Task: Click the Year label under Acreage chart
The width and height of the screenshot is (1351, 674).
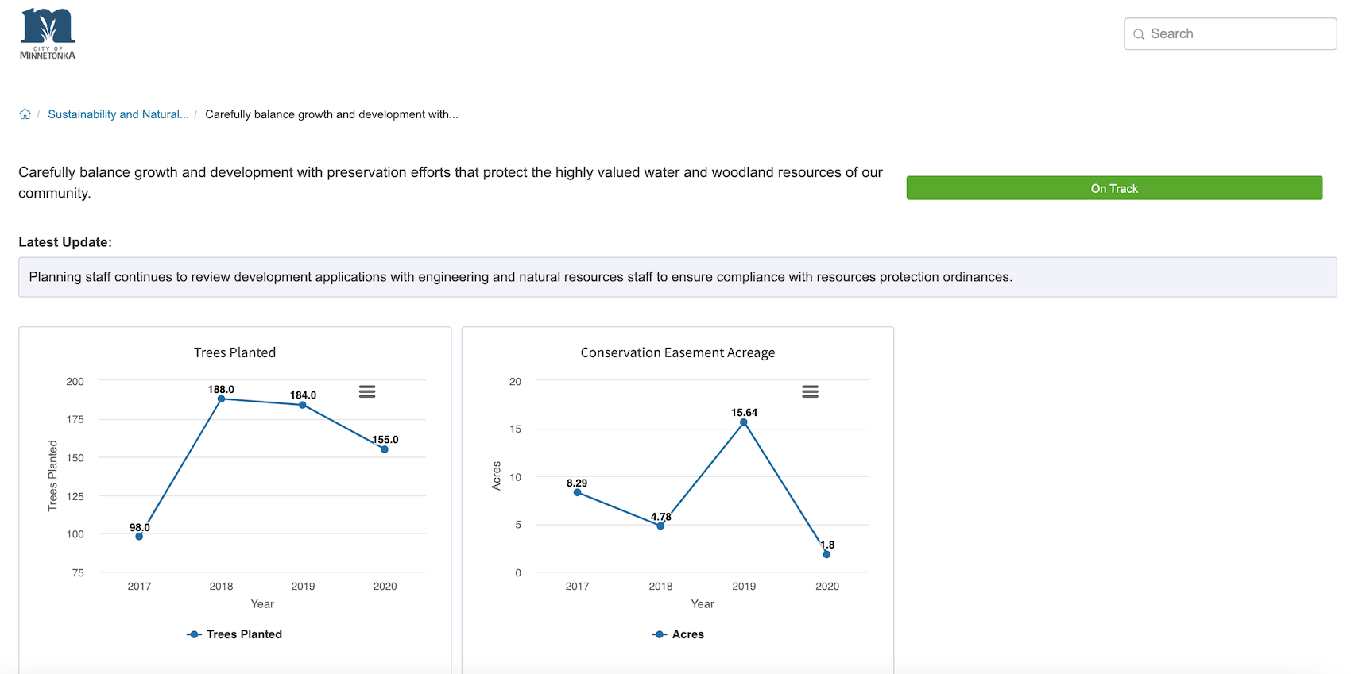Action: tap(703, 604)
